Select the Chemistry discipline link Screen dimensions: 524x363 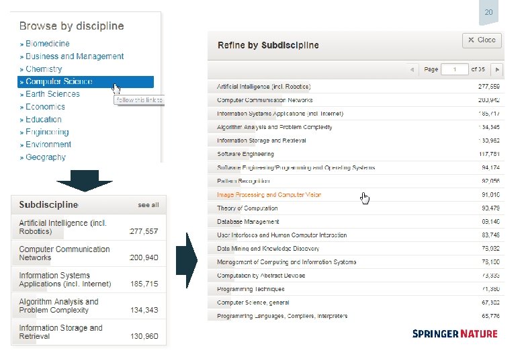tap(44, 69)
